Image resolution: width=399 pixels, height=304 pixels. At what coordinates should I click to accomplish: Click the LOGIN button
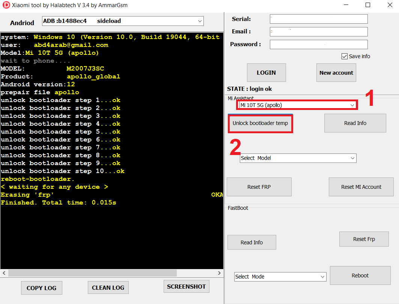click(267, 73)
